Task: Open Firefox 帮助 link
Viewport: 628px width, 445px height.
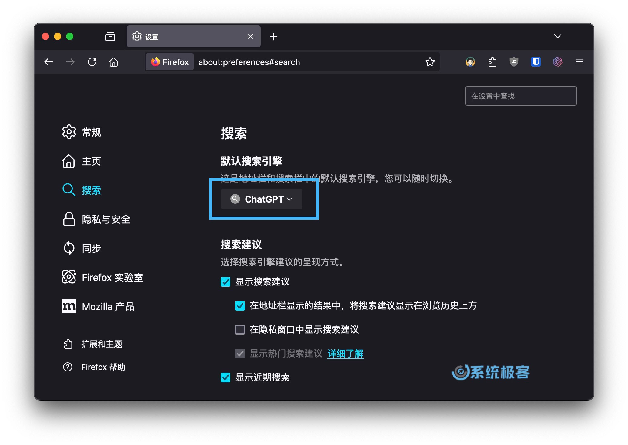Action: point(94,367)
